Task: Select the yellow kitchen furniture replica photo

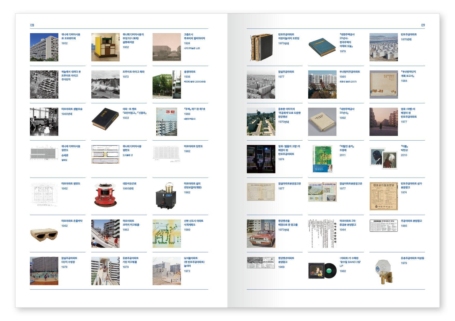Action: 105,47
